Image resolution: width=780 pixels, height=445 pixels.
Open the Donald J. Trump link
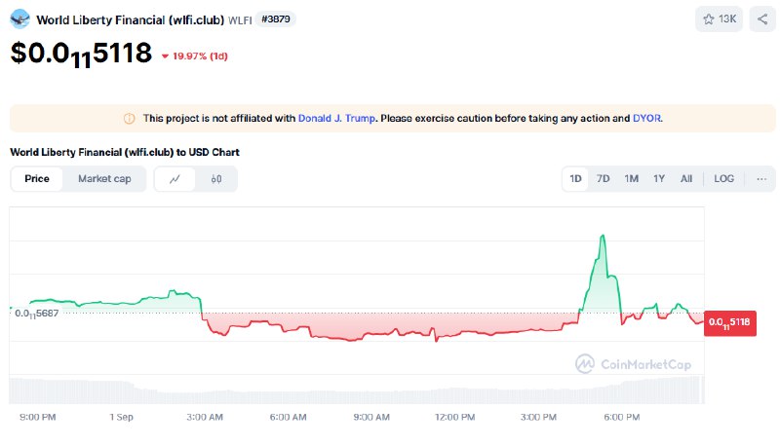[336, 118]
